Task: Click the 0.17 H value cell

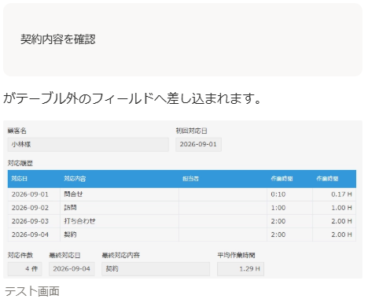Action: (334, 194)
